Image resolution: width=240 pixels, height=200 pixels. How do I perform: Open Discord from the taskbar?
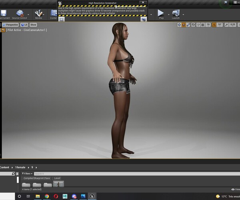click(74, 196)
